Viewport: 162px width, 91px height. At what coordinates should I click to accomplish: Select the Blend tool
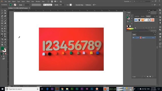tap(5, 36)
